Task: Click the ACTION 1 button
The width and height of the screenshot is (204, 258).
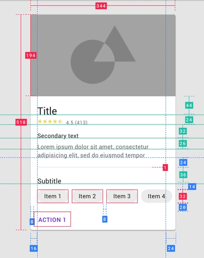Action: [x=52, y=219]
